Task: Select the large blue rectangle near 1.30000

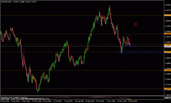Action: (x=141, y=52)
